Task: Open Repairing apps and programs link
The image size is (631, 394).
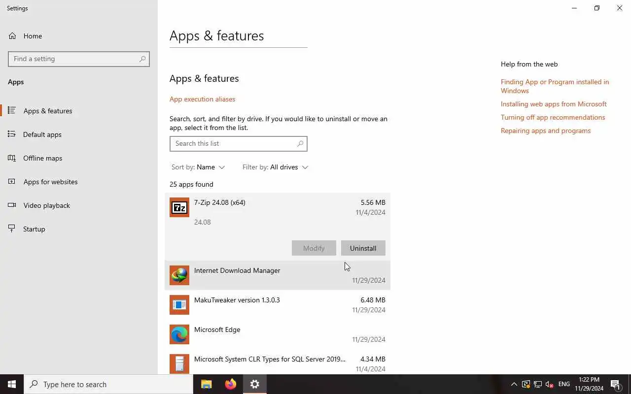Action: point(546,131)
